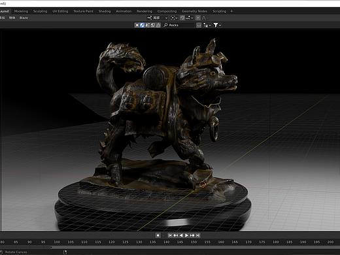Play the animation forward
This screenshot has height=255, width=340.
tap(186, 235)
